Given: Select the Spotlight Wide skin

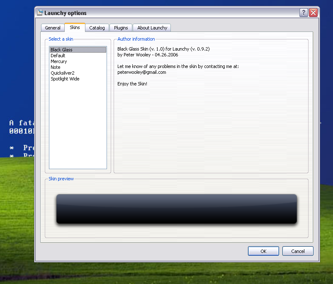Looking at the screenshot, I should (78, 79).
